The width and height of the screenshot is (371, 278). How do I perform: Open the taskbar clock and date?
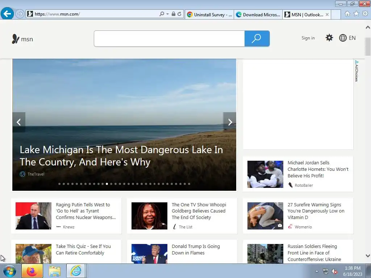point(353,271)
